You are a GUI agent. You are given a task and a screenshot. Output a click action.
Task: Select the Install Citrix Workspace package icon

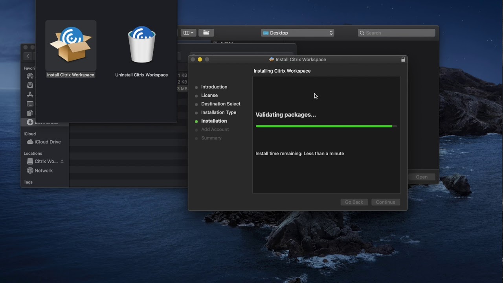pos(71,45)
